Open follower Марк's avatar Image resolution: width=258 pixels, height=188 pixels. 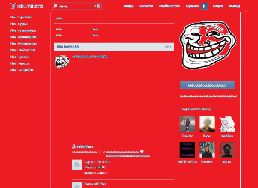pyautogui.click(x=207, y=124)
